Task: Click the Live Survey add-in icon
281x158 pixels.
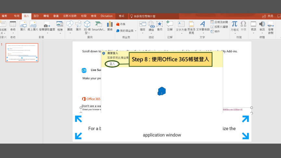Action: coord(84,70)
